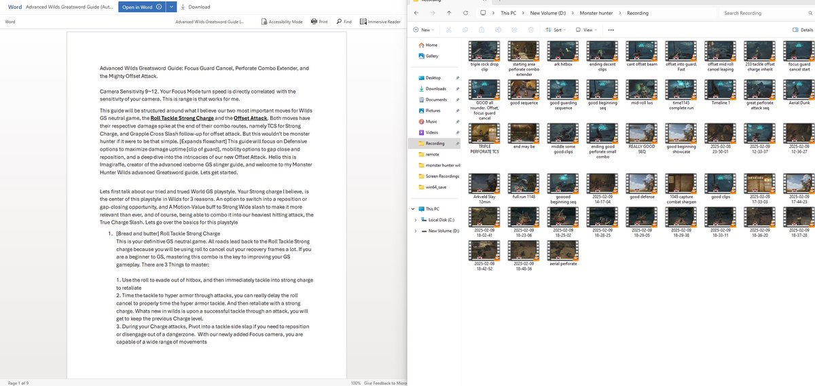
Task: Open the Open in Word dropdown arrow
Action: coord(172,7)
